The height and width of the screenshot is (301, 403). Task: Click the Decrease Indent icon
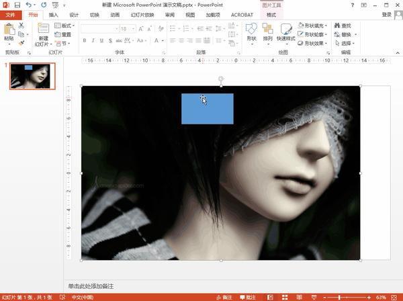[x=200, y=28]
